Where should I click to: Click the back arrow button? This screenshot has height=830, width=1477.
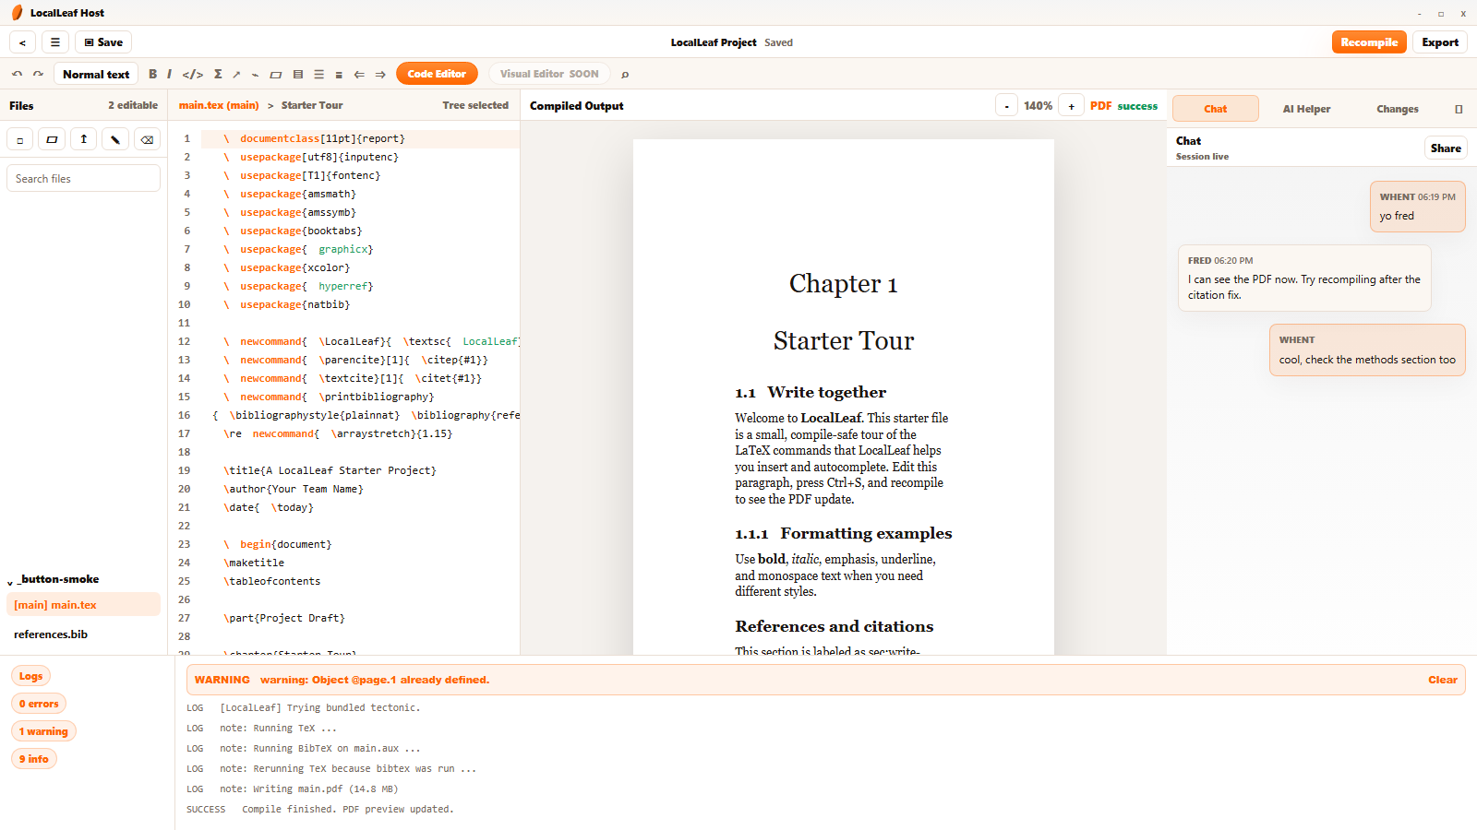click(x=22, y=42)
